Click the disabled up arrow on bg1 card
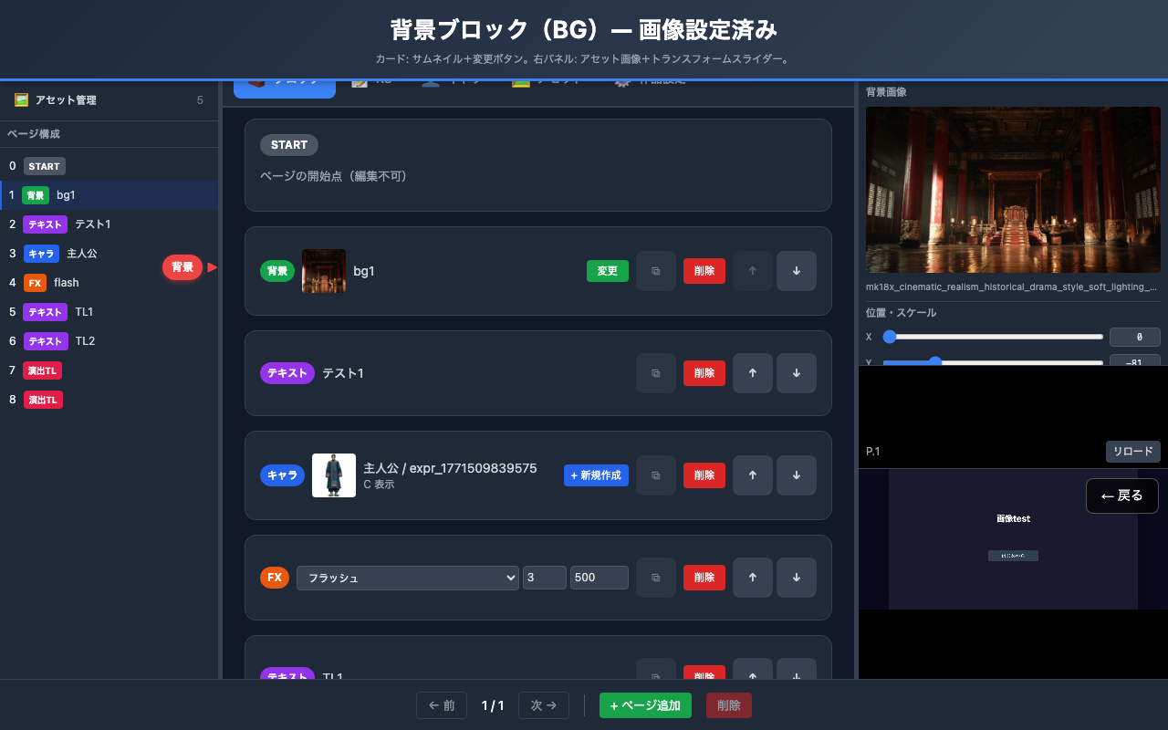This screenshot has height=730, width=1168. [753, 271]
